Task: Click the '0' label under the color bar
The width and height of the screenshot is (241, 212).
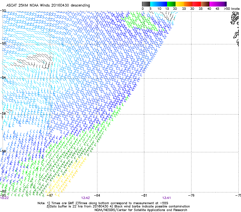Action: (x=143, y=9)
